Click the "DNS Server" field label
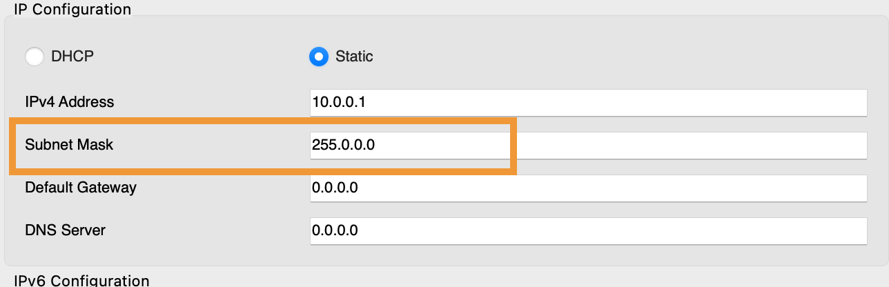Viewport: 889px width, 287px height. [65, 230]
